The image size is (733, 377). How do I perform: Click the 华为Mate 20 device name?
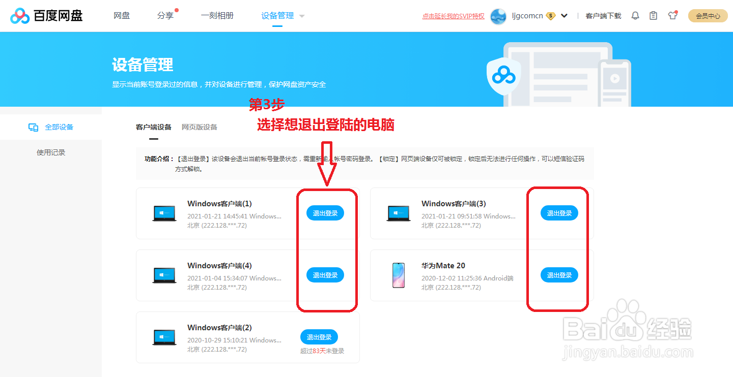[x=443, y=266]
